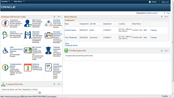Screen dimensions: 174x98
Task: Open Jennifer Garner's employee link
Action: 70,30
